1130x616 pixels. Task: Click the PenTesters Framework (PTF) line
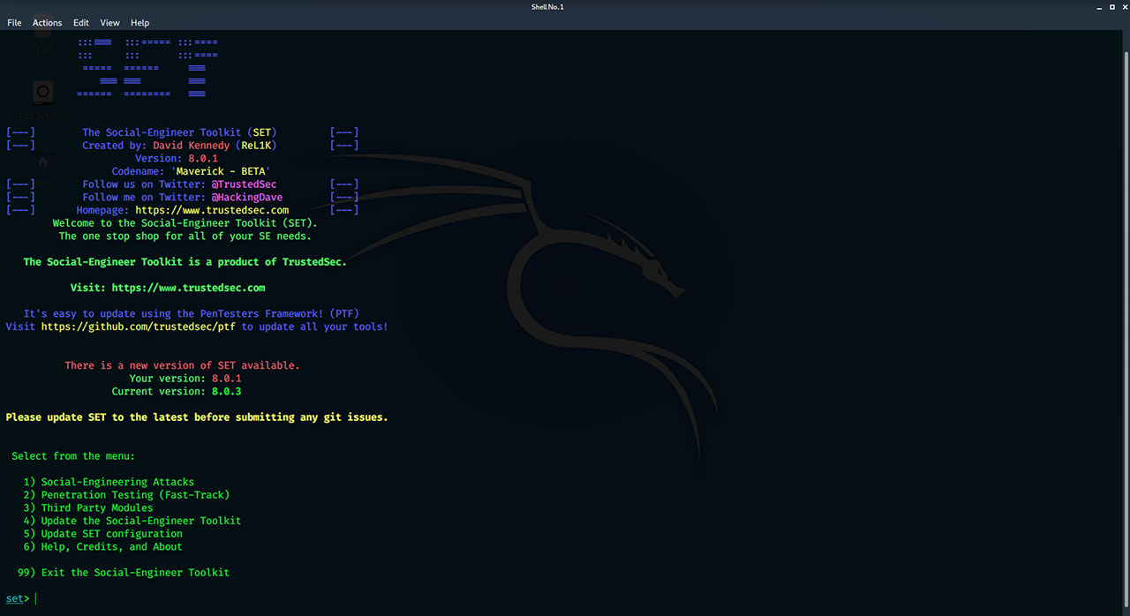point(191,313)
